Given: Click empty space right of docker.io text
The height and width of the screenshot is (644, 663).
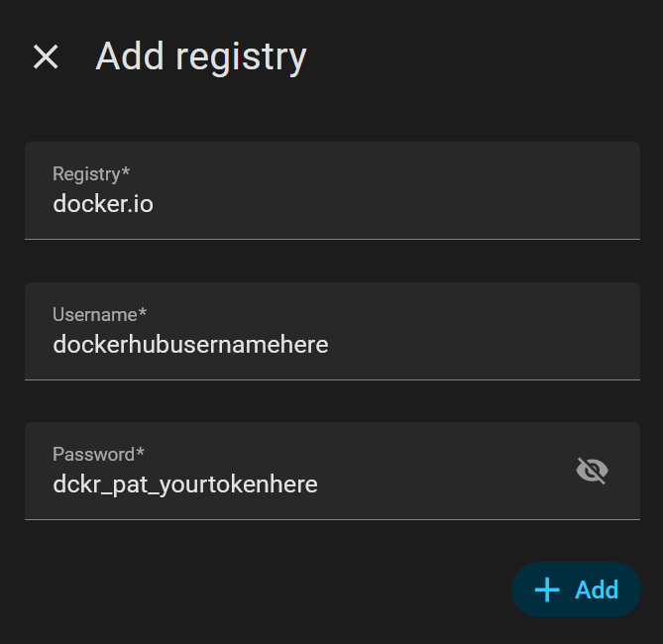Looking at the screenshot, I should coord(396,205).
